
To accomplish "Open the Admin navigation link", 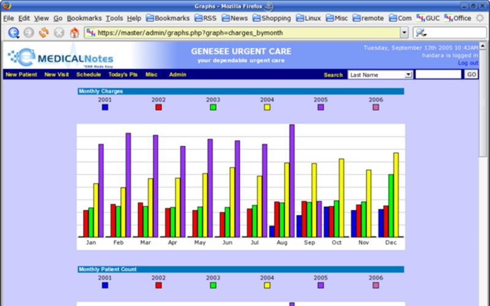I will tap(178, 74).
